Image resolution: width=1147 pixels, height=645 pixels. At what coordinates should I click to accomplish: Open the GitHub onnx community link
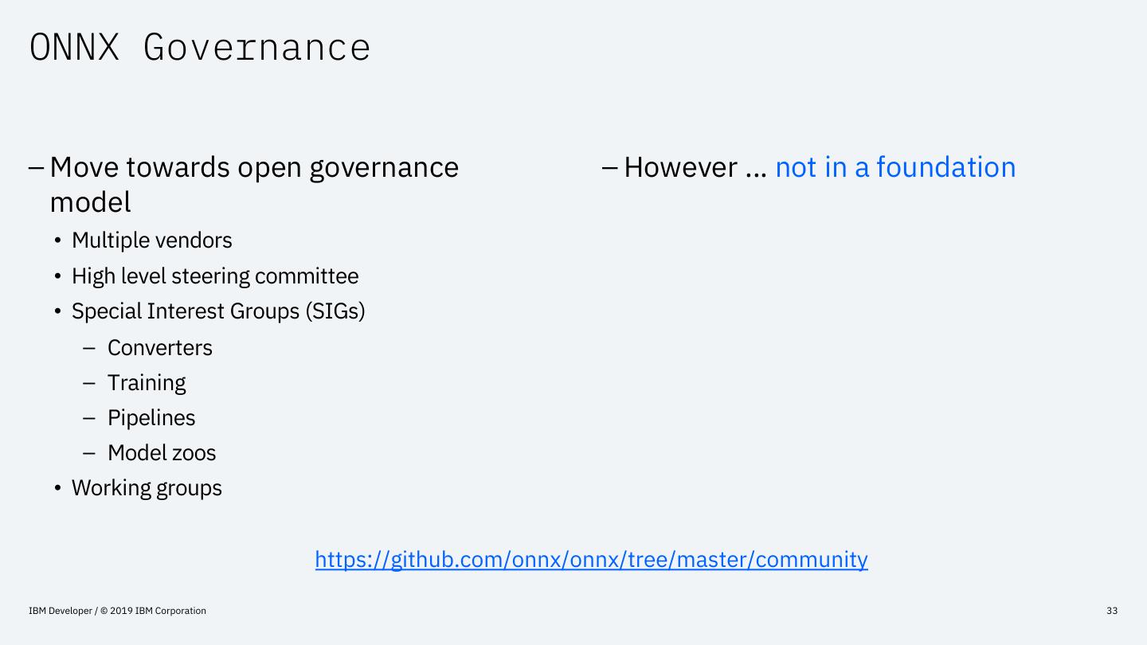click(591, 559)
